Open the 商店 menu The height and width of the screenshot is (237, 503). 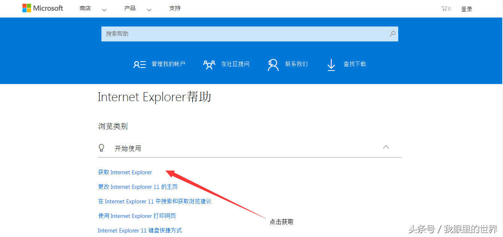85,8
